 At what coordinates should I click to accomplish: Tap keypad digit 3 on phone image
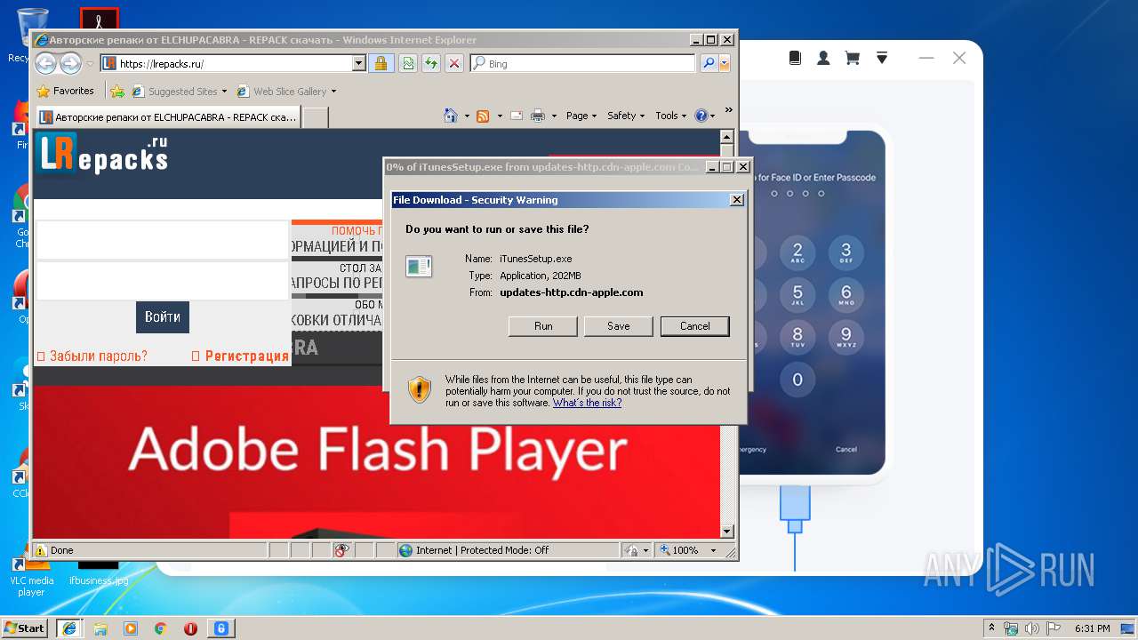pyautogui.click(x=845, y=252)
